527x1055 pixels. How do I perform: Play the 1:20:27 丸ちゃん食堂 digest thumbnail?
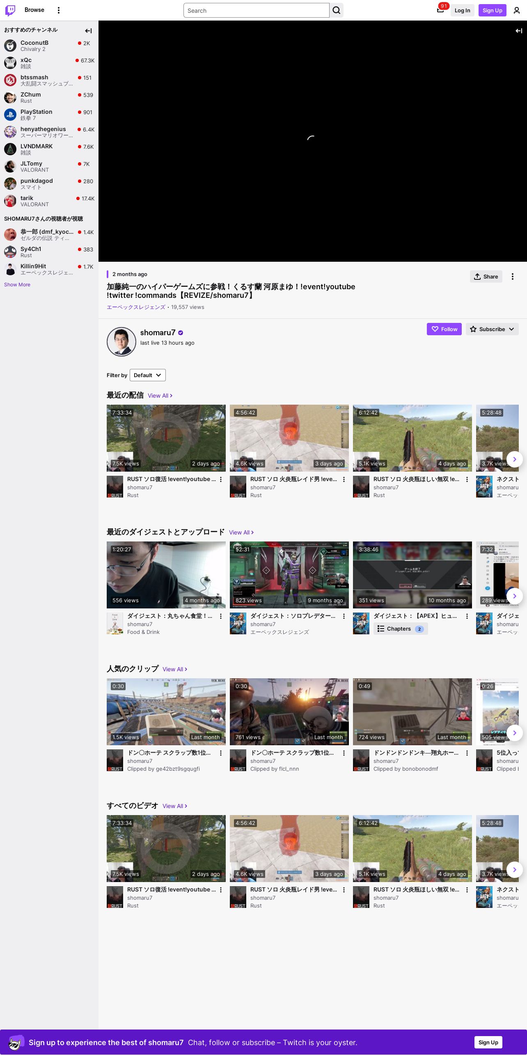(166, 575)
